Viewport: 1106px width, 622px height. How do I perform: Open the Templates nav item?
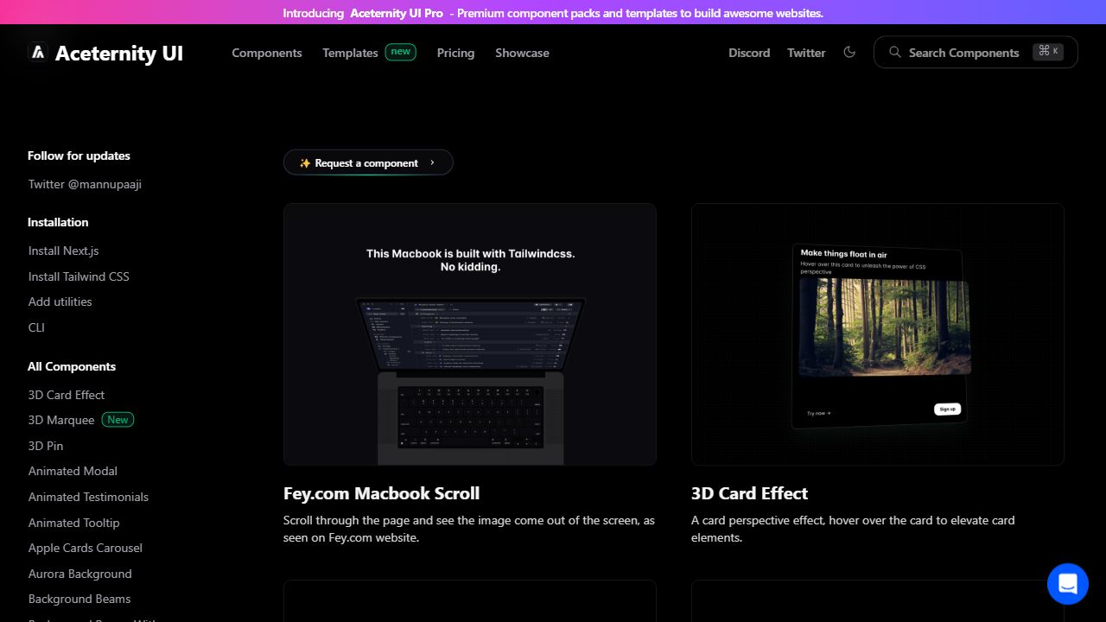tap(350, 53)
